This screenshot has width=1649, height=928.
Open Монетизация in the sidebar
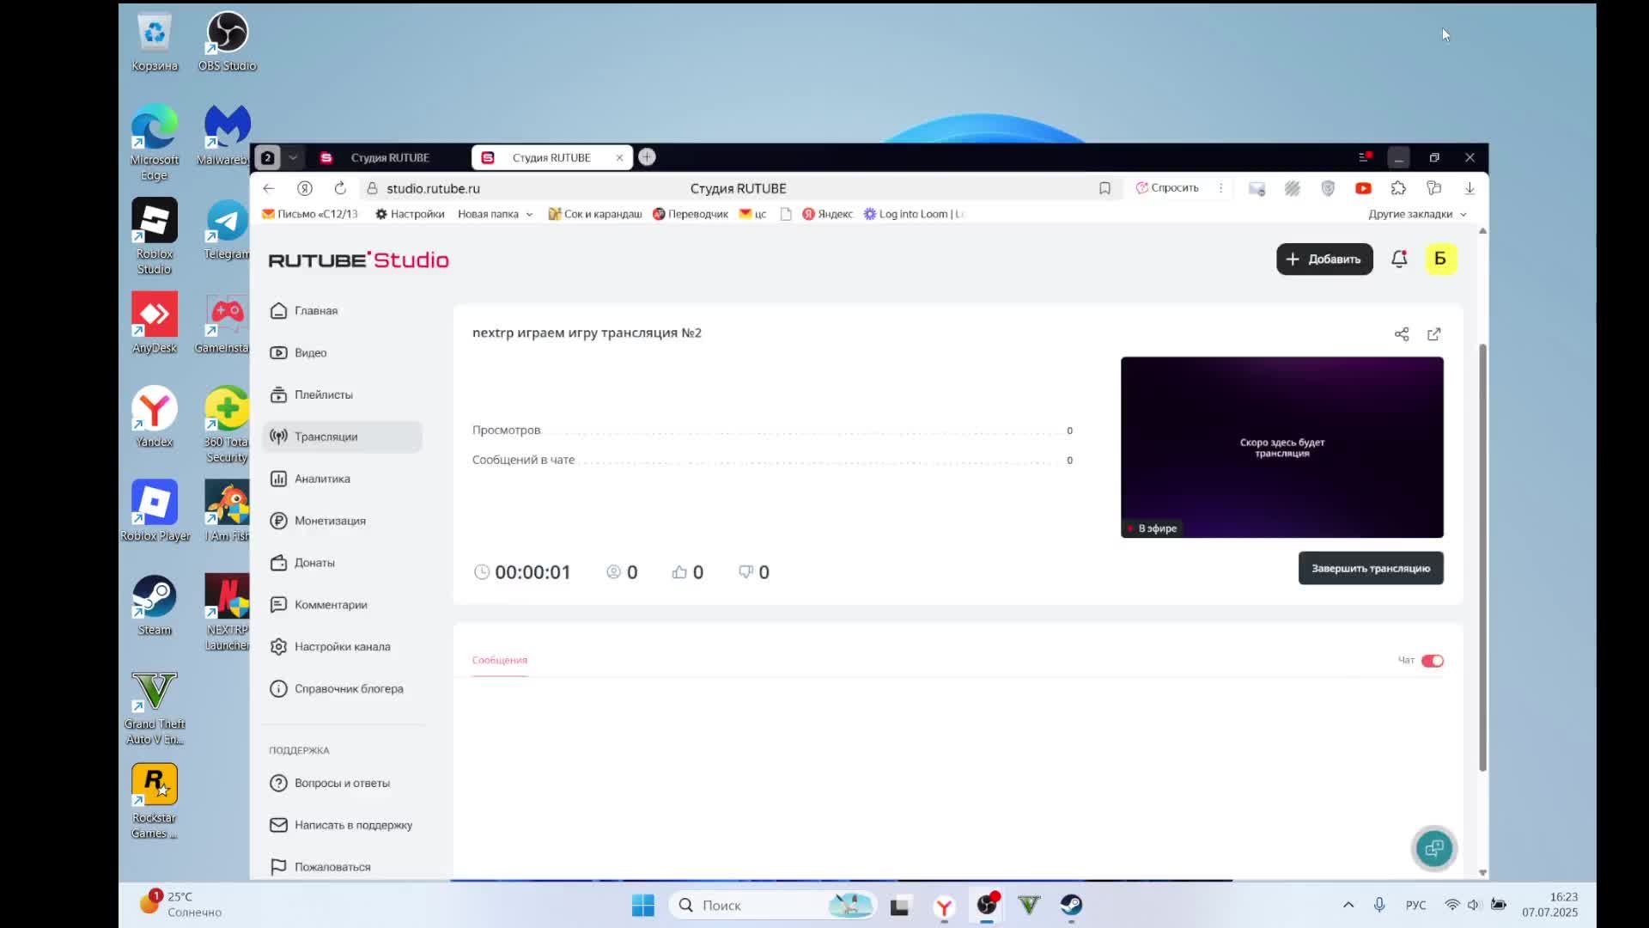pyautogui.click(x=342, y=521)
